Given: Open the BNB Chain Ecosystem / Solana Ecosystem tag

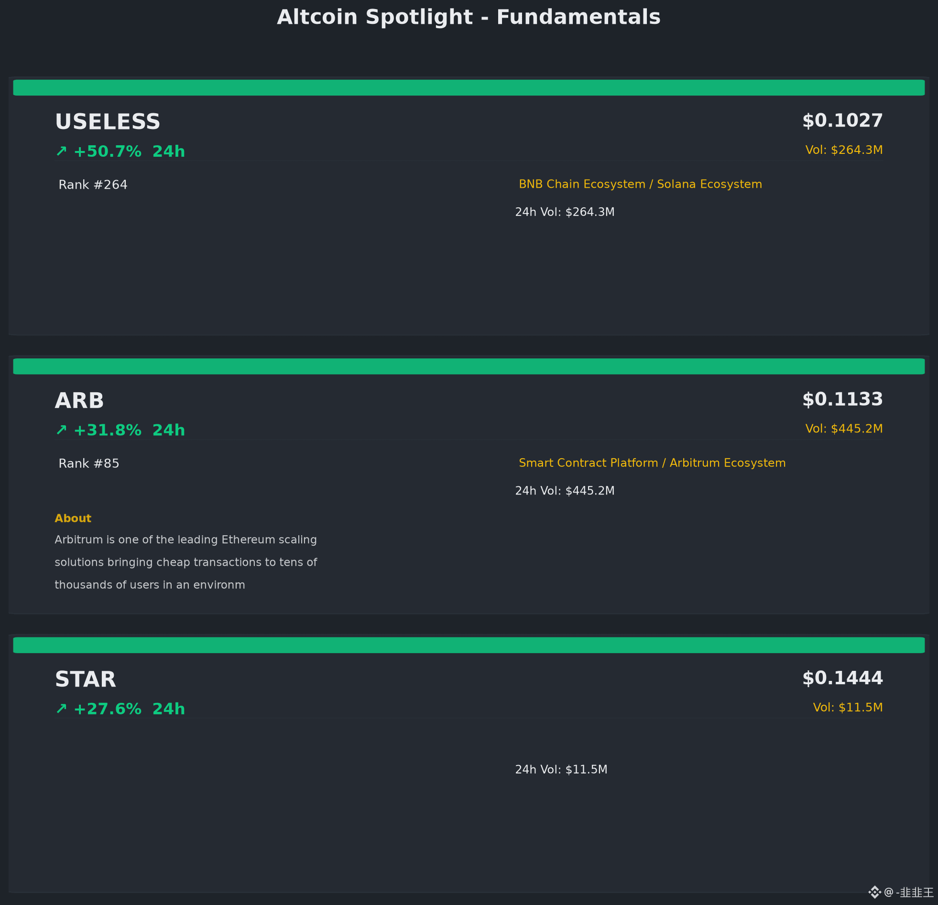Looking at the screenshot, I should pos(640,184).
